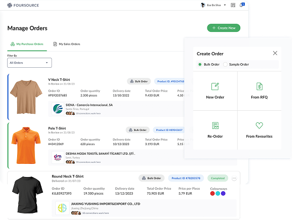308x220 pixels.
Task: Open JIAXING YUSHING IMPORT&EXPORT supplier name
Action: 106,204
